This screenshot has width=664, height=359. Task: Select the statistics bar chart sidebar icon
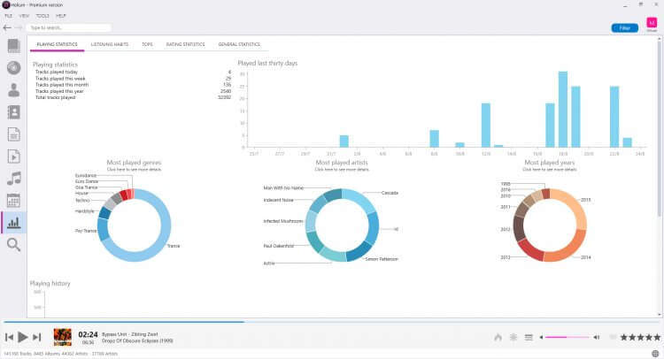point(13,223)
